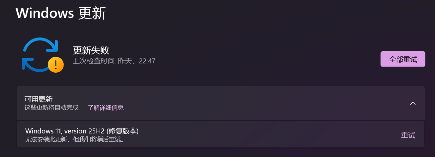This screenshot has width=435, height=157.
Task: Collapse 可用更新 section using the chevron
Action: 413,103
